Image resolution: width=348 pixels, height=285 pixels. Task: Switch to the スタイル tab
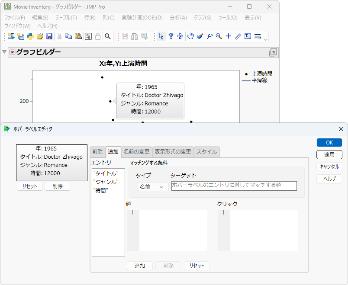206,152
